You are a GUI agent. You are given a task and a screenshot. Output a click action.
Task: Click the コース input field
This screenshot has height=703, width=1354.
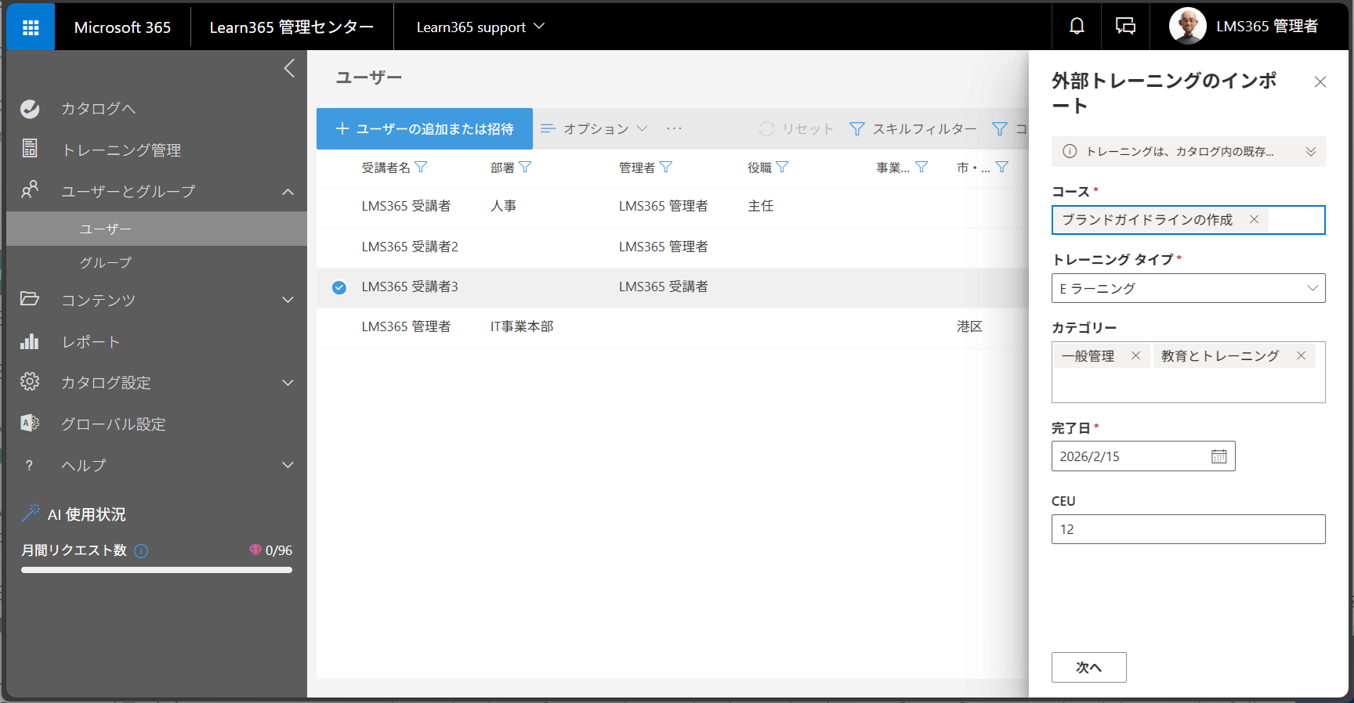coord(1188,220)
